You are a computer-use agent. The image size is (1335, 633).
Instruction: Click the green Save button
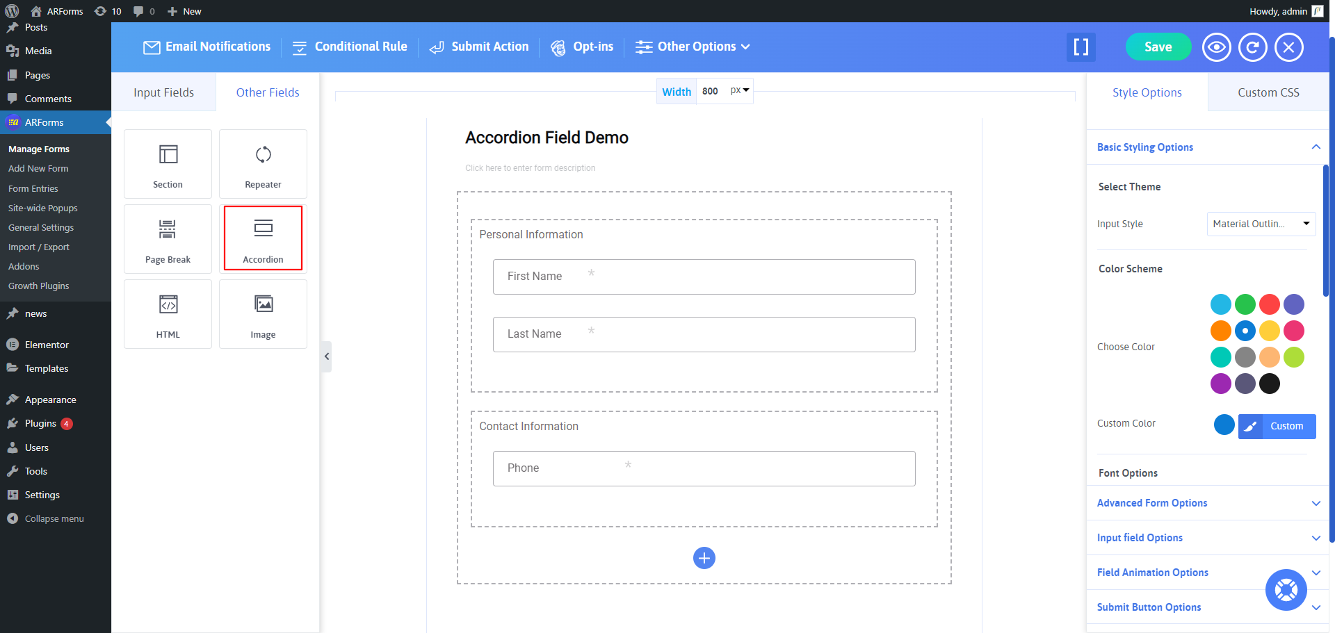coord(1158,47)
